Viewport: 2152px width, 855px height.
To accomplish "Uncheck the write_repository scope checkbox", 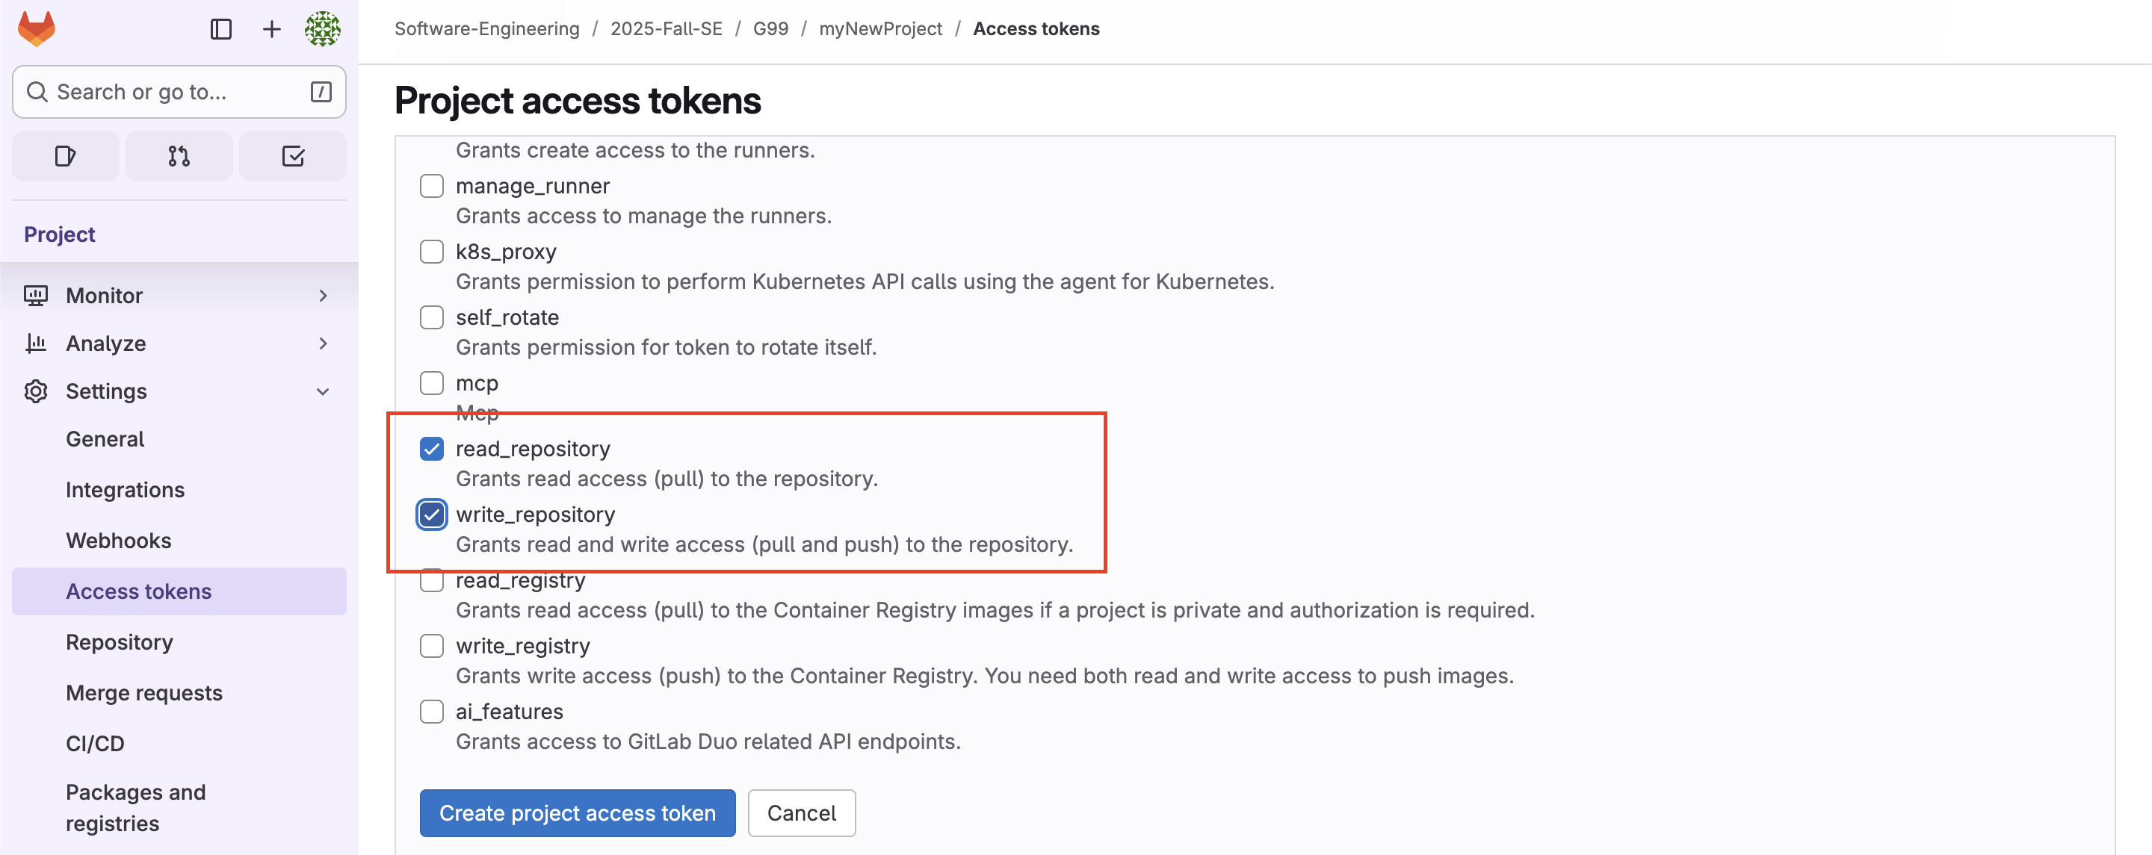I will (432, 515).
